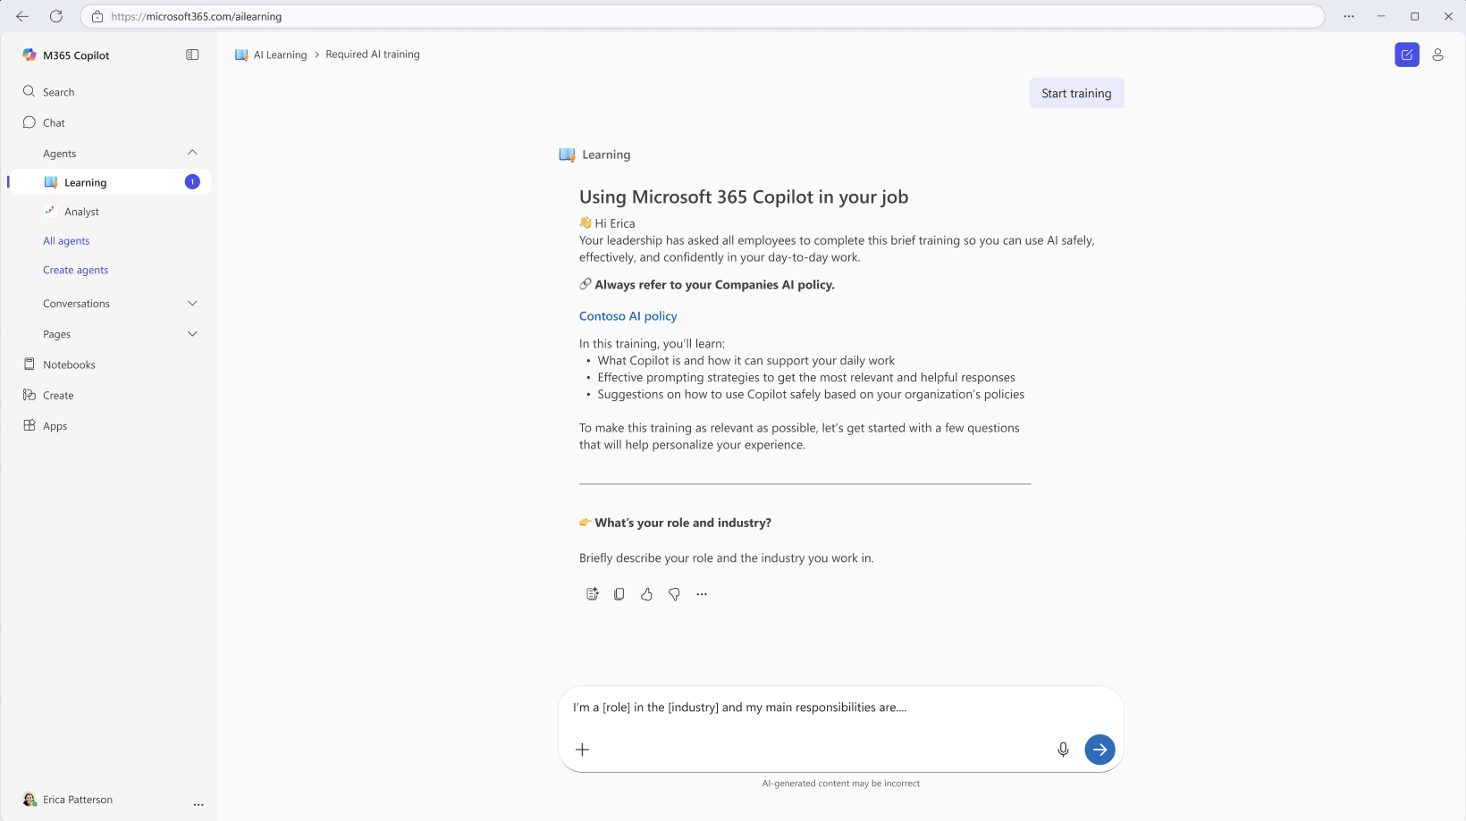Open more actions under the response
Image resolution: width=1466 pixels, height=821 pixels.
pyautogui.click(x=702, y=594)
